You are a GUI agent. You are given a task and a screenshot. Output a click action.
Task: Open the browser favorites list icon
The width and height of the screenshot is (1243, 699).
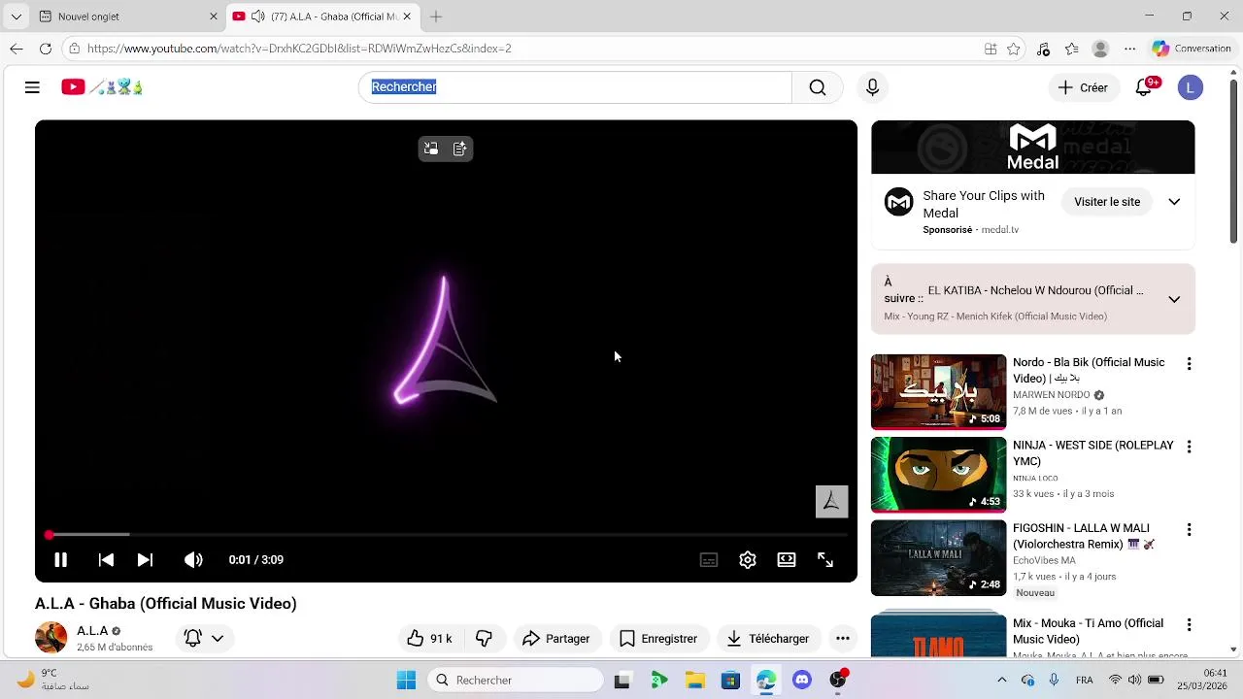[1072, 49]
